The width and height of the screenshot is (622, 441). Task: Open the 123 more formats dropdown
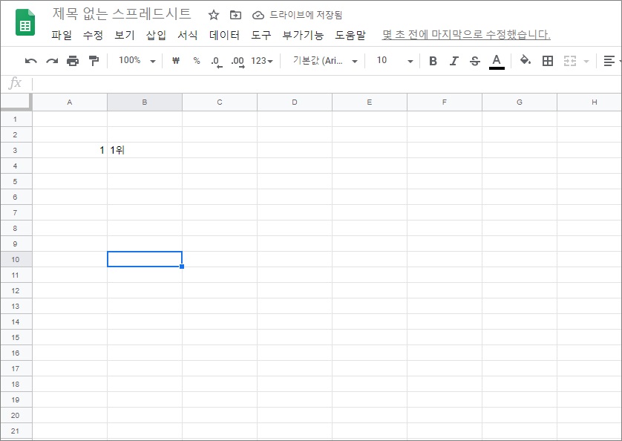point(262,61)
